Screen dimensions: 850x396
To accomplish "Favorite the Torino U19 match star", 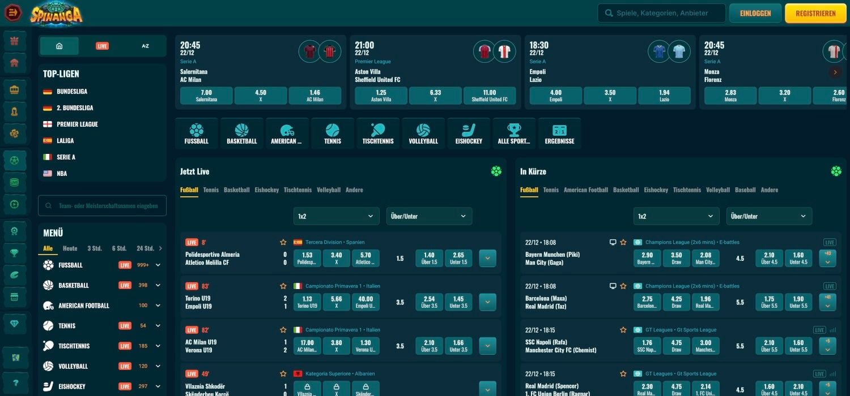I will point(283,286).
